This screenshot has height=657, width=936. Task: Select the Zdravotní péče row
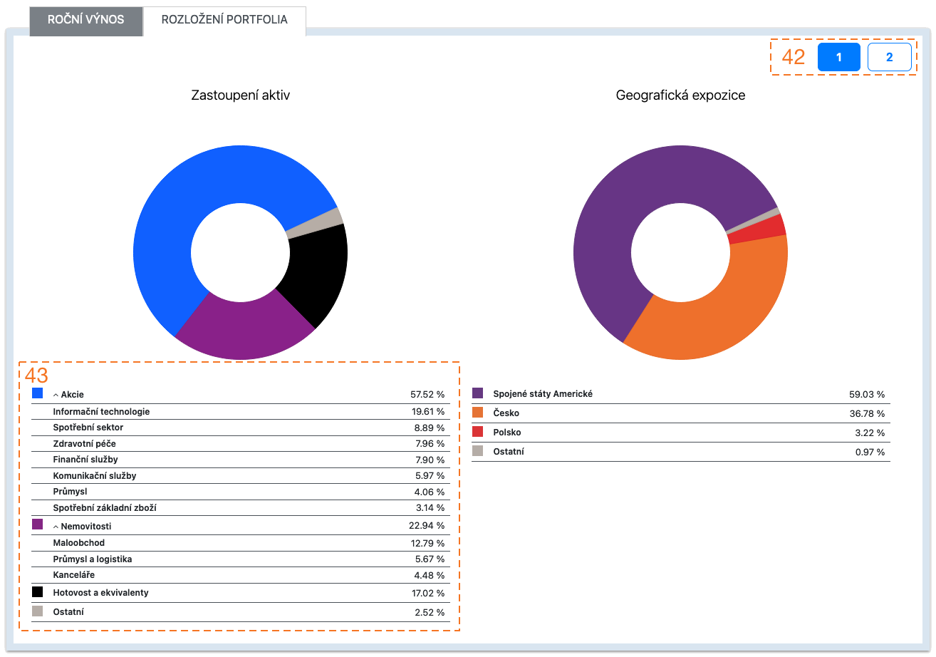pos(241,444)
